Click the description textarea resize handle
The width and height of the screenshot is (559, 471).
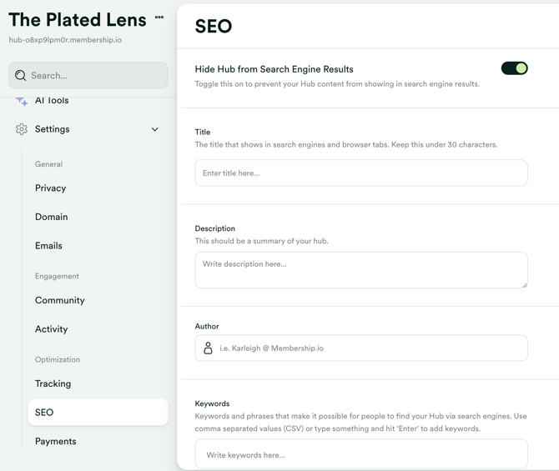[x=525, y=285]
